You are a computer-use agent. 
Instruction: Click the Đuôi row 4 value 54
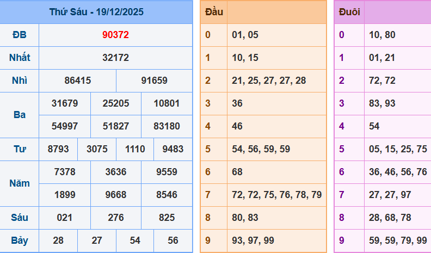pos(374,126)
